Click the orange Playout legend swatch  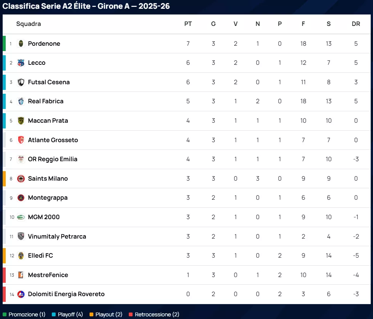(x=91, y=315)
